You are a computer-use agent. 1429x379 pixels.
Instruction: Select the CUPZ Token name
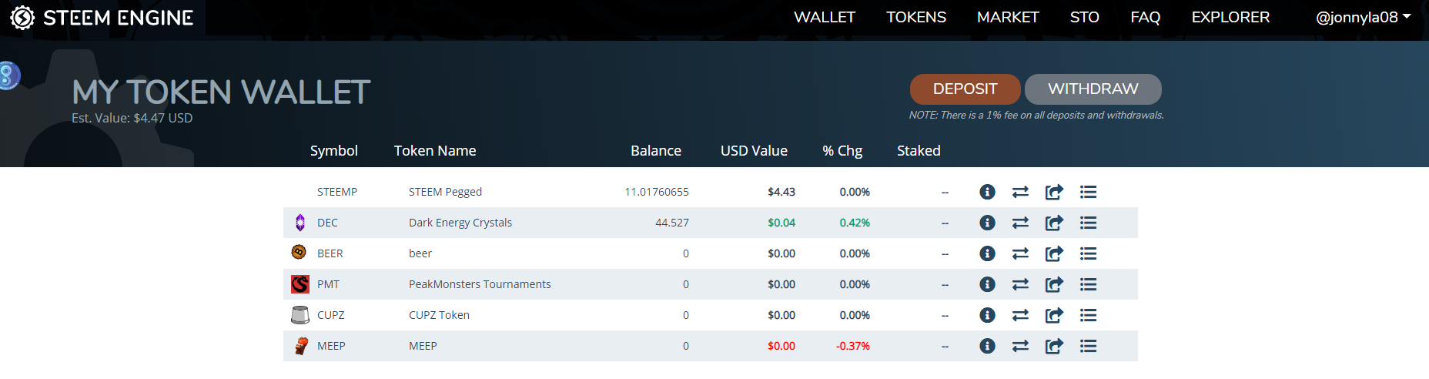pyautogui.click(x=439, y=315)
